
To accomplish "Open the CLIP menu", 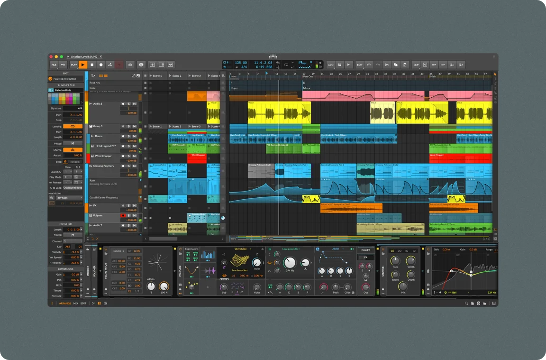I will click(416, 65).
